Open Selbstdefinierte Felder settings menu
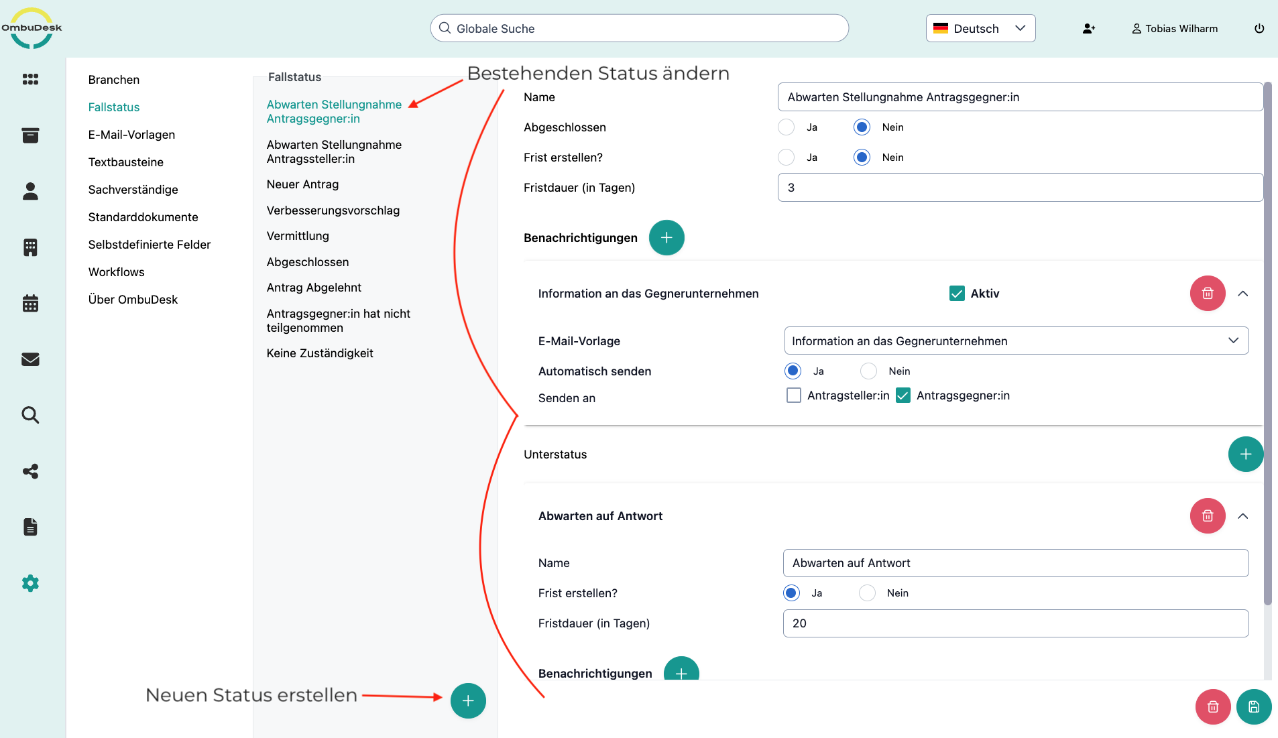 150,245
